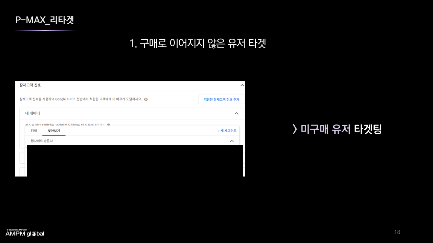
Task: Select the 찾아보기 tab
Action: (54, 131)
